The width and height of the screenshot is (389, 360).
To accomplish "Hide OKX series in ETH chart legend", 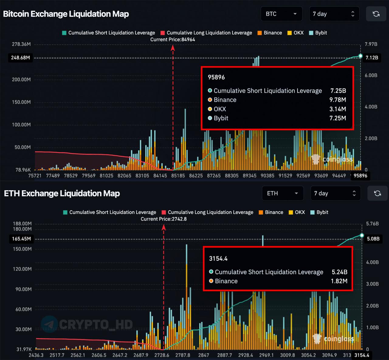I will pyautogui.click(x=297, y=212).
